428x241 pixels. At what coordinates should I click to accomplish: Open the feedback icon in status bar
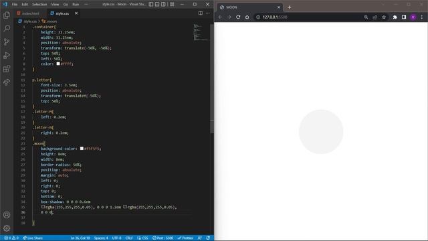[200, 238]
